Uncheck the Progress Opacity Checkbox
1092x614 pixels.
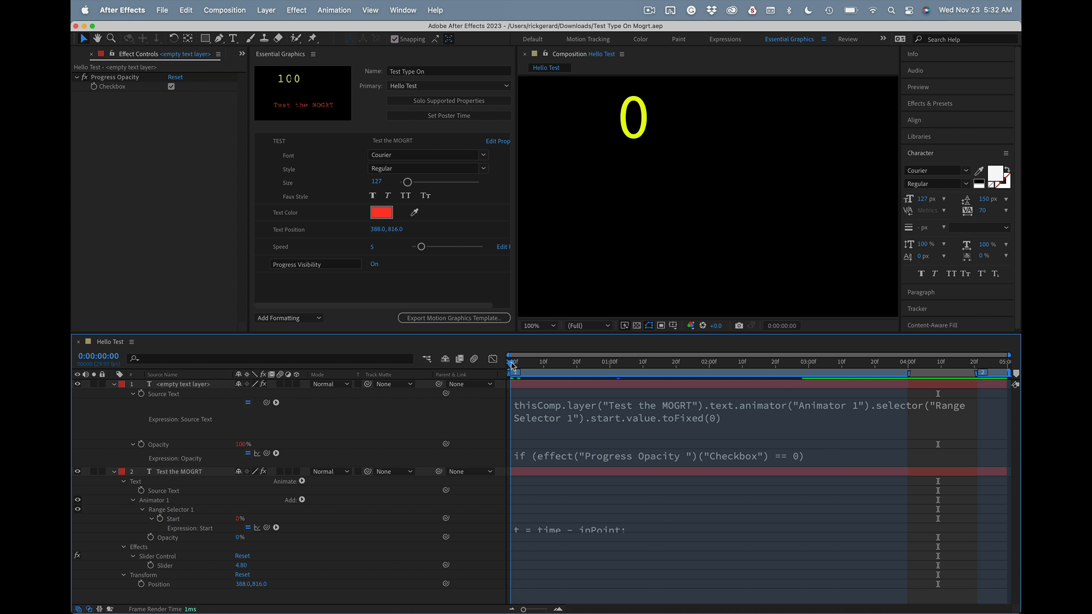171,86
